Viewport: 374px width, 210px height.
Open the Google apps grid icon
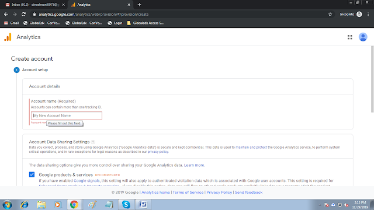tap(349, 37)
